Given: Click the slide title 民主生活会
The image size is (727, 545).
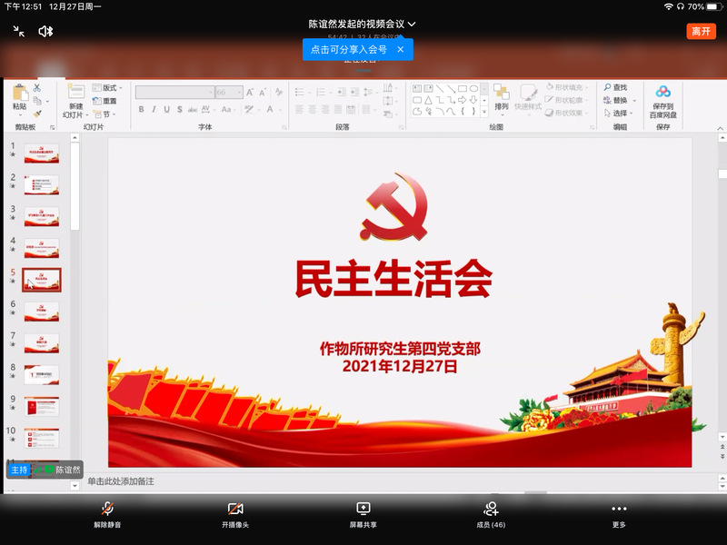Looking at the screenshot, I should point(393,279).
